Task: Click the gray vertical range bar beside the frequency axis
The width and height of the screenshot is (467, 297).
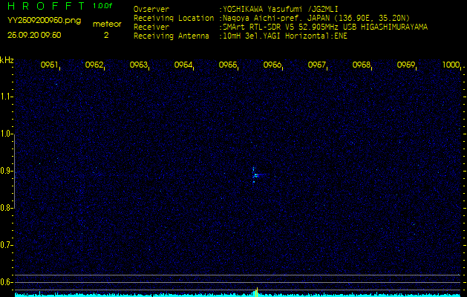Action: [x=15, y=172]
